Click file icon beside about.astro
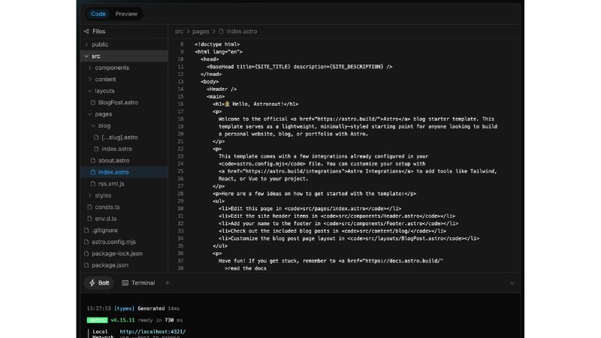 click(x=93, y=161)
